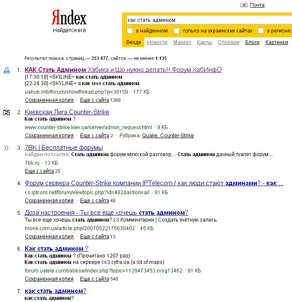Select the Карты tab
This screenshot has height=302, width=292.
pos(204,42)
